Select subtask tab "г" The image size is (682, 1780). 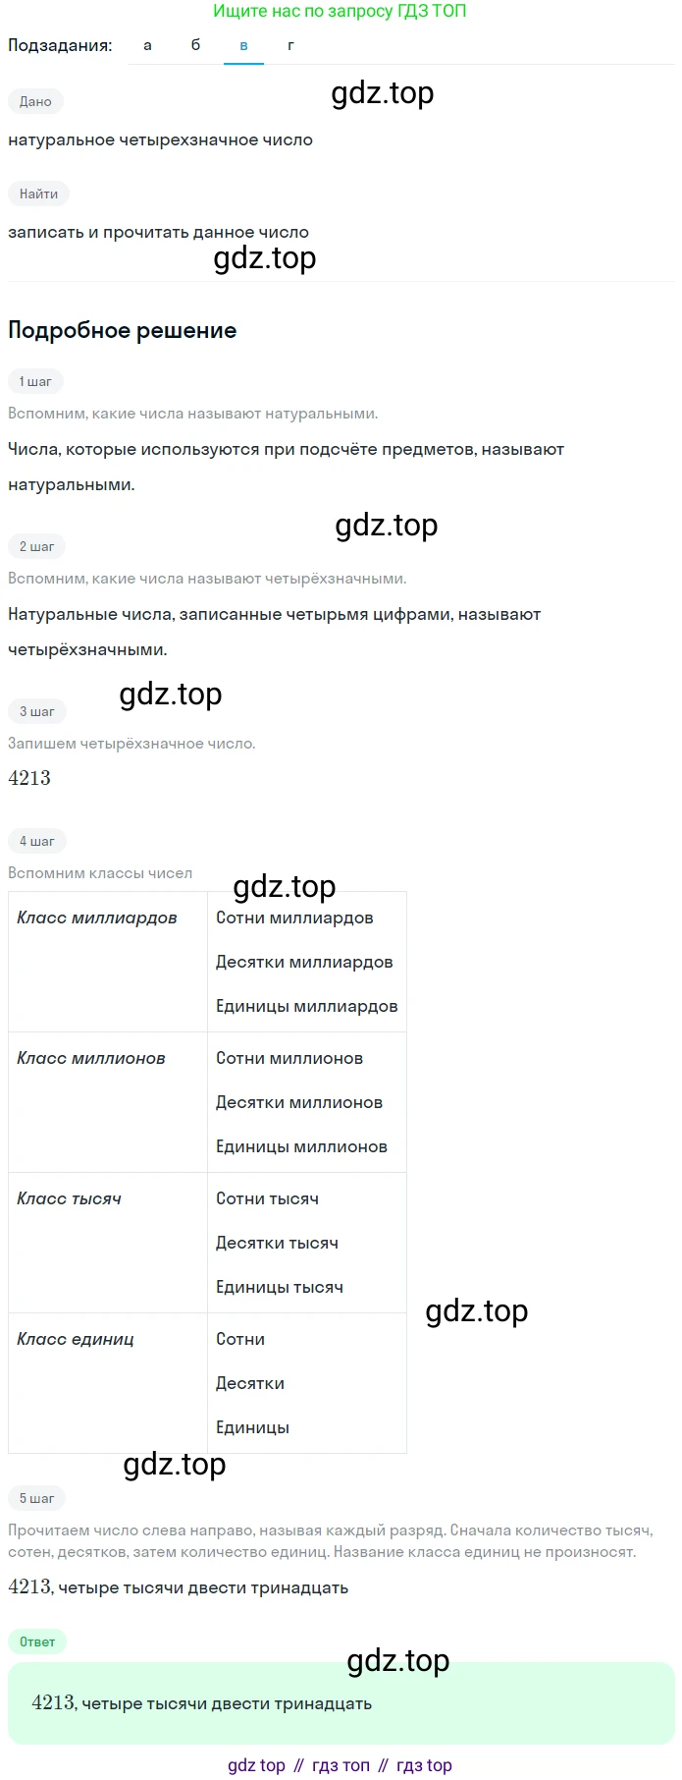(290, 45)
